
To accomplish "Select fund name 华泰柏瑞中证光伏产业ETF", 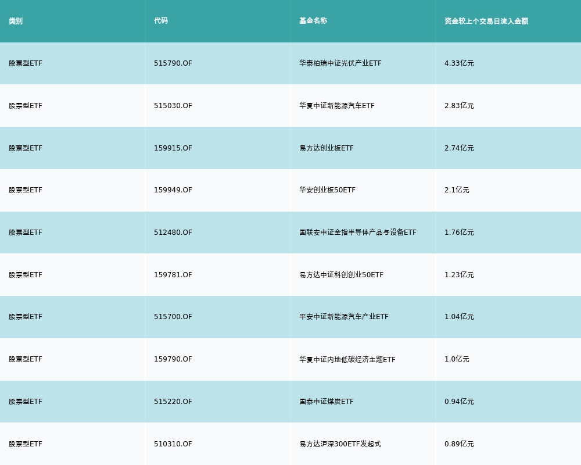I will (x=340, y=63).
